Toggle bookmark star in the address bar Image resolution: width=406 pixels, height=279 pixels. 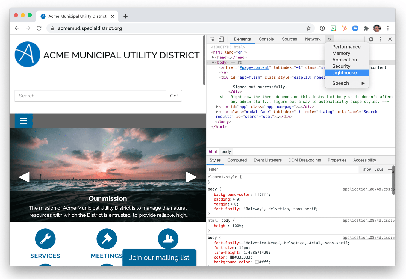(308, 28)
